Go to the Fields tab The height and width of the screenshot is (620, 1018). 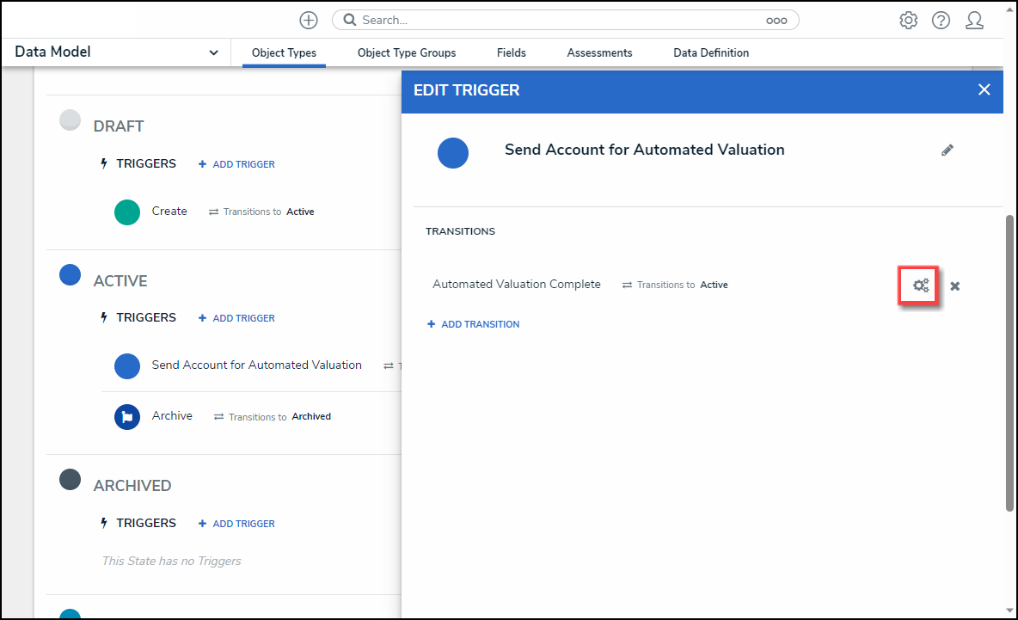512,52
